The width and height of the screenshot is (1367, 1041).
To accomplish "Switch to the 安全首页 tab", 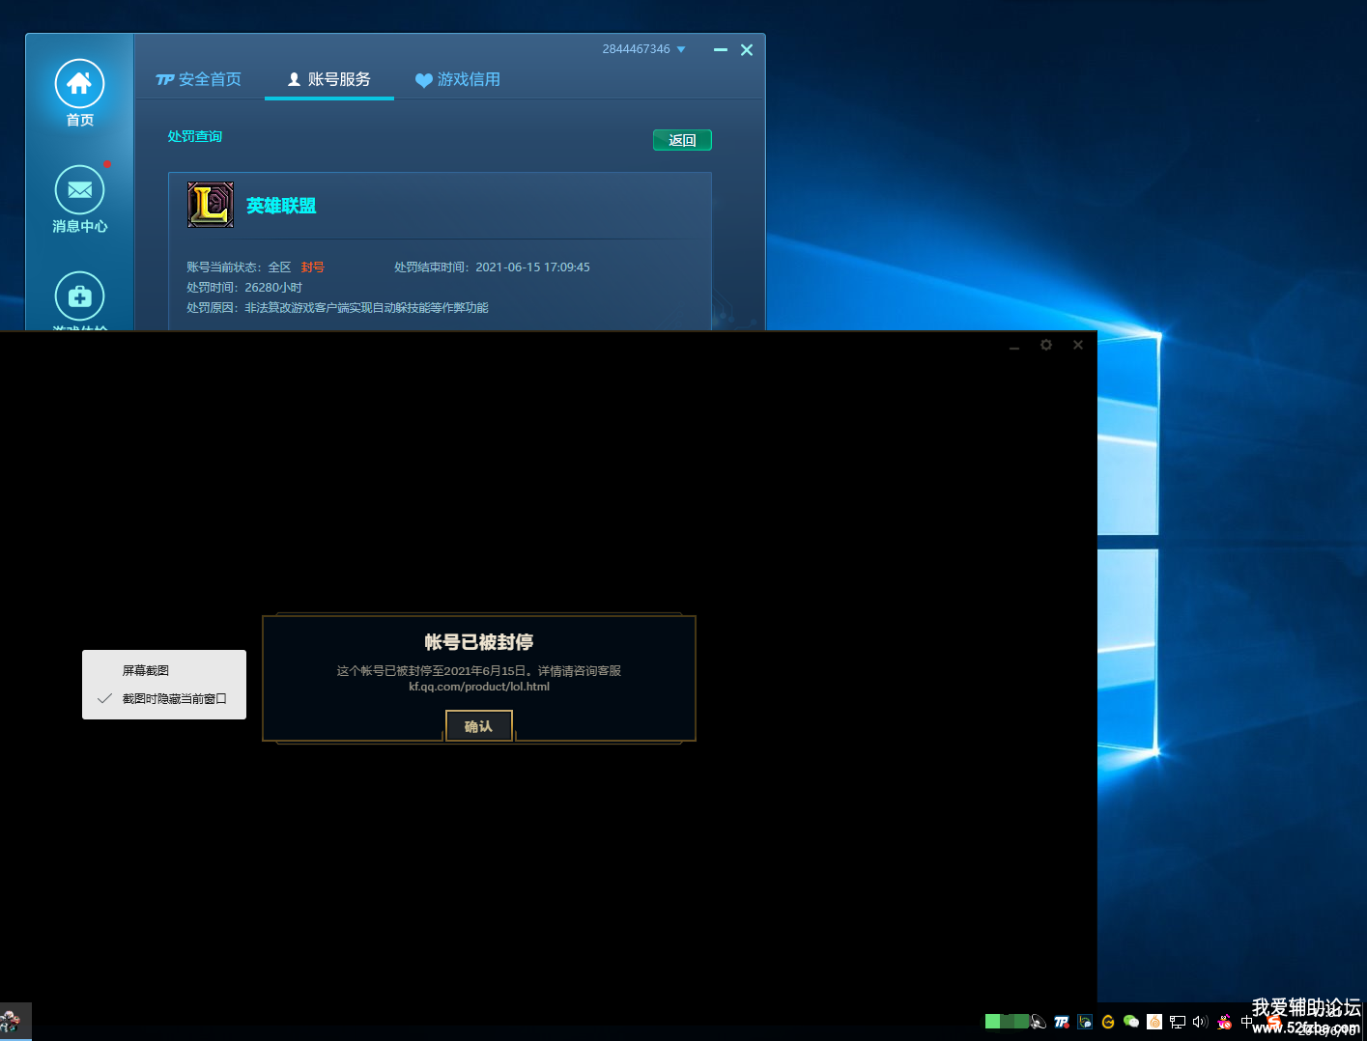I will (199, 79).
